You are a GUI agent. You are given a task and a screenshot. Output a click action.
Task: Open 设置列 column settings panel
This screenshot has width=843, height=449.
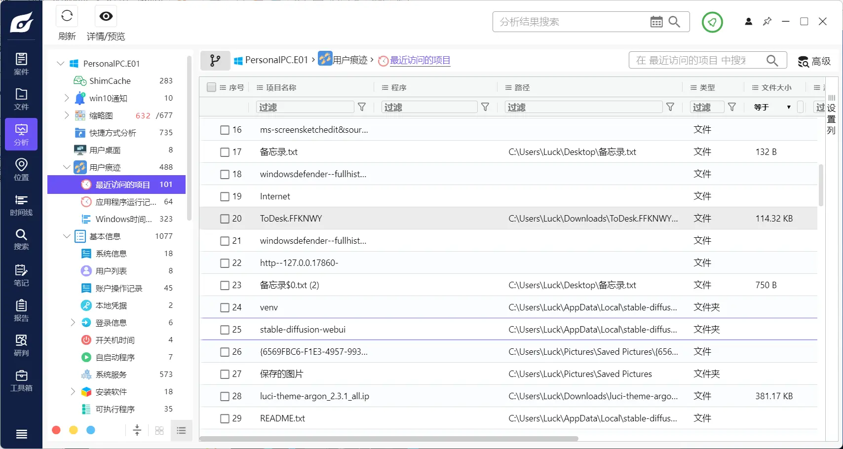(x=831, y=115)
